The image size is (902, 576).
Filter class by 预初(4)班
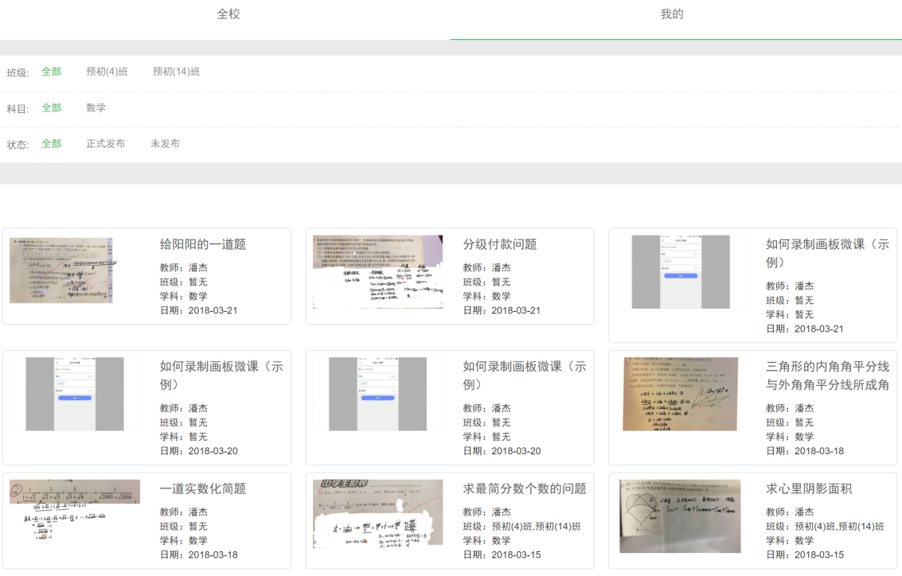(x=107, y=72)
